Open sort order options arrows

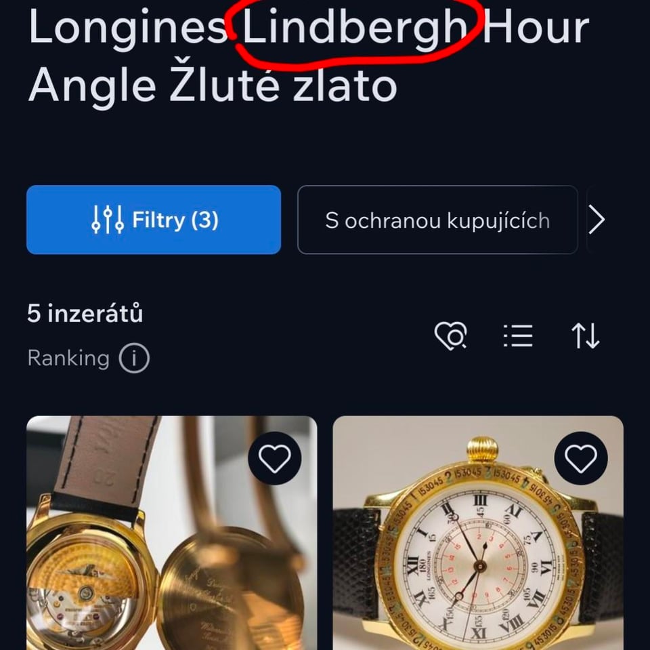click(585, 336)
